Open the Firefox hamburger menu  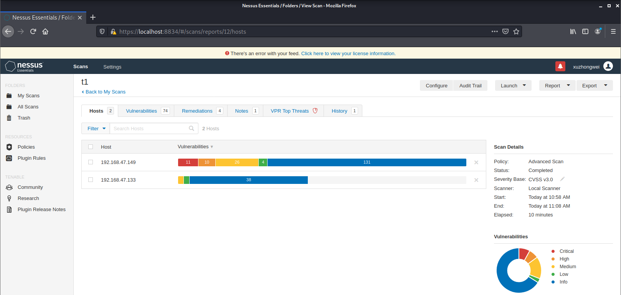[613, 31]
